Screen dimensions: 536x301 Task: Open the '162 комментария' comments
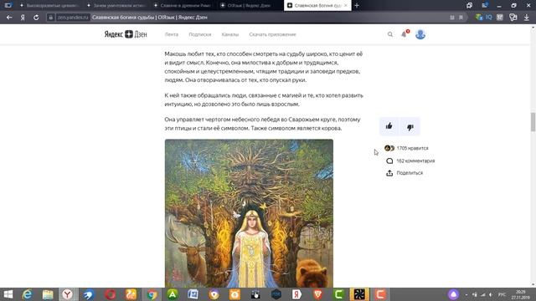(x=415, y=161)
